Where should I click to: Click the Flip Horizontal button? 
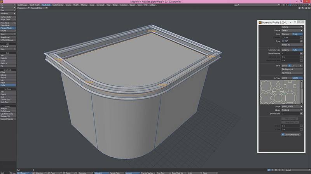point(292,69)
